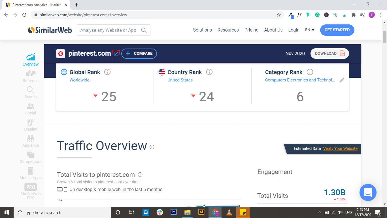Image resolution: width=387 pixels, height=218 pixels.
Task: Open Photoshop from the taskbar
Action: (x=174, y=212)
